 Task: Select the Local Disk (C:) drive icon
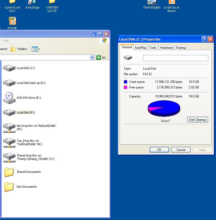[x=9, y=68]
